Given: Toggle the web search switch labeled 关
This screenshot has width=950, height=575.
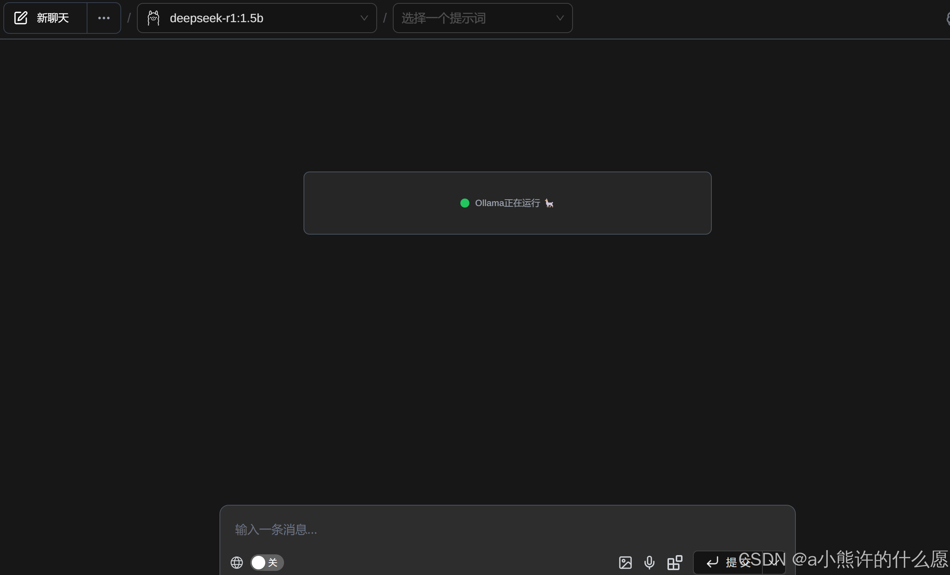Looking at the screenshot, I should [266, 562].
